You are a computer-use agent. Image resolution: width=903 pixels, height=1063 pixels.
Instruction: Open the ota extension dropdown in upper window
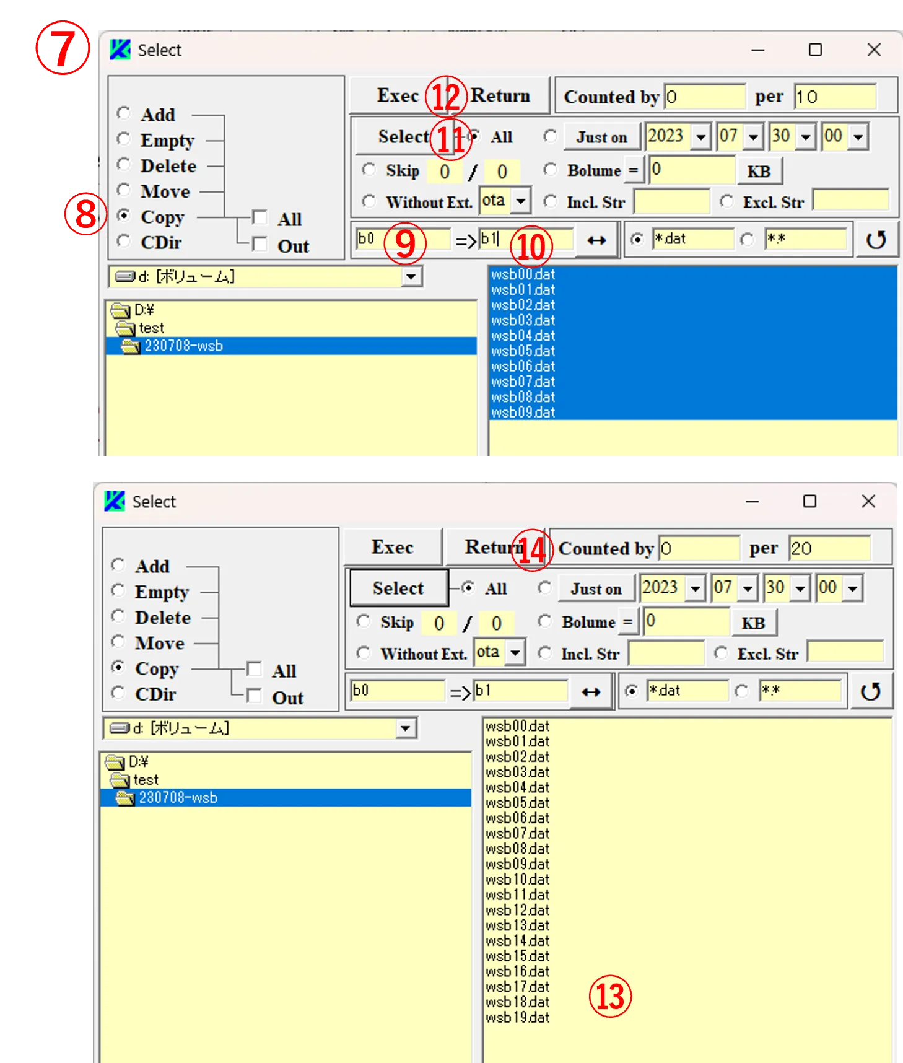click(521, 201)
